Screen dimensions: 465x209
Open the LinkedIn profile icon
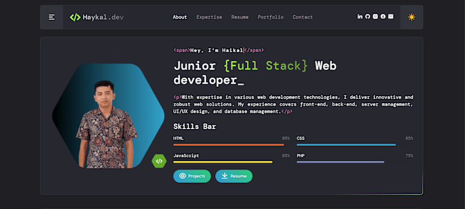pyautogui.click(x=360, y=17)
